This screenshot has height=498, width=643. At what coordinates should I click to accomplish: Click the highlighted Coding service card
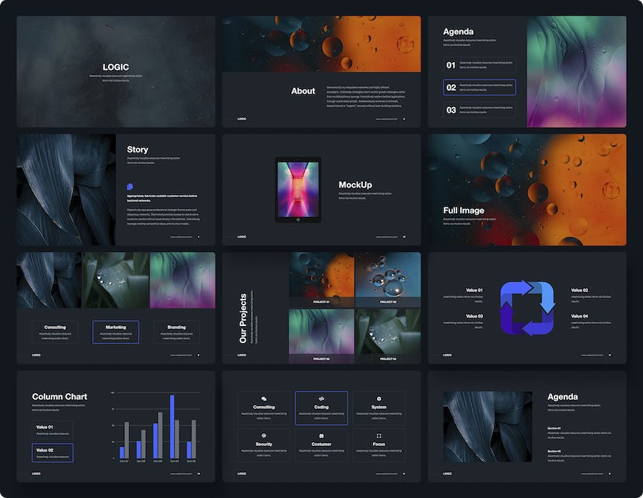pos(321,408)
